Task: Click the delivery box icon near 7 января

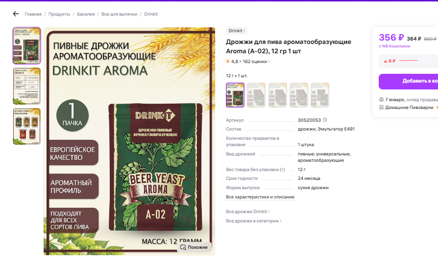Action: pyautogui.click(x=381, y=99)
